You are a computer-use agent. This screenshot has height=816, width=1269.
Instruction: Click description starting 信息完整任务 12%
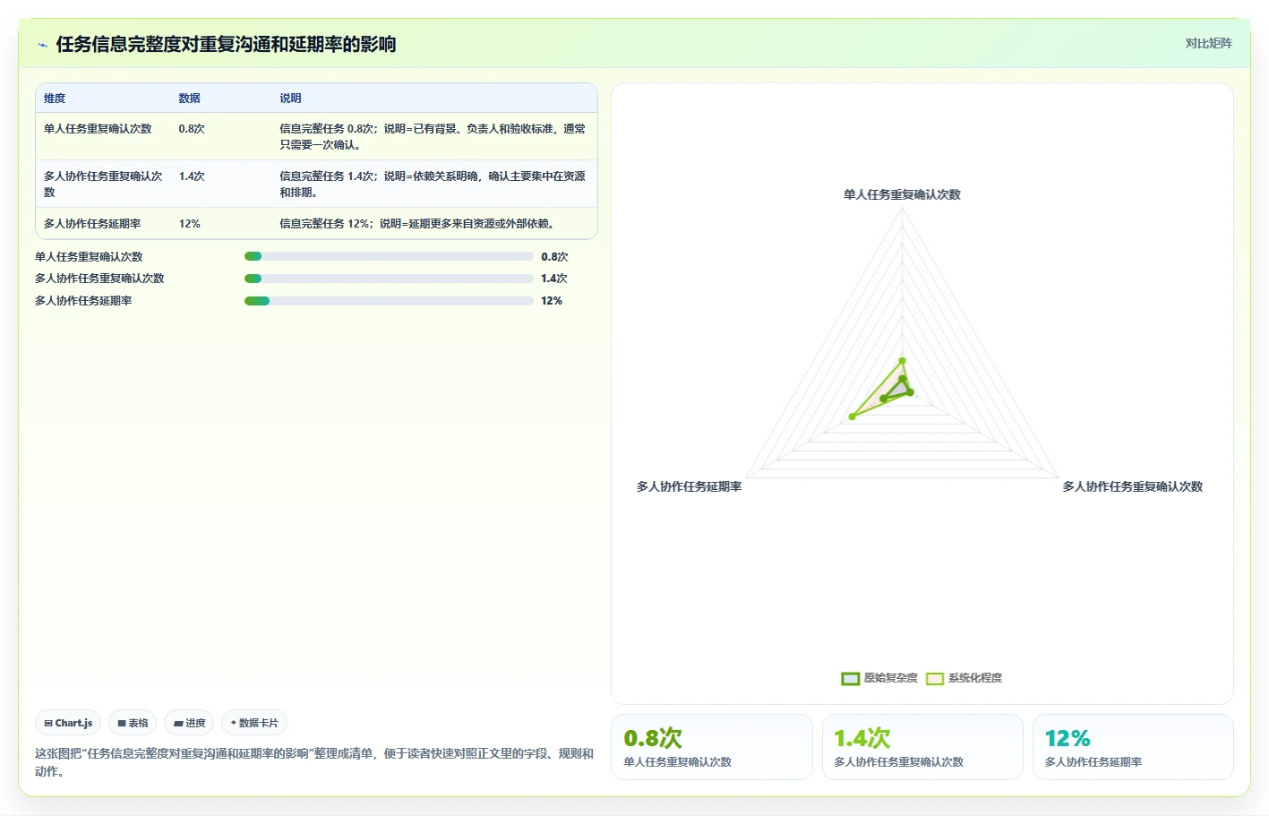[418, 224]
